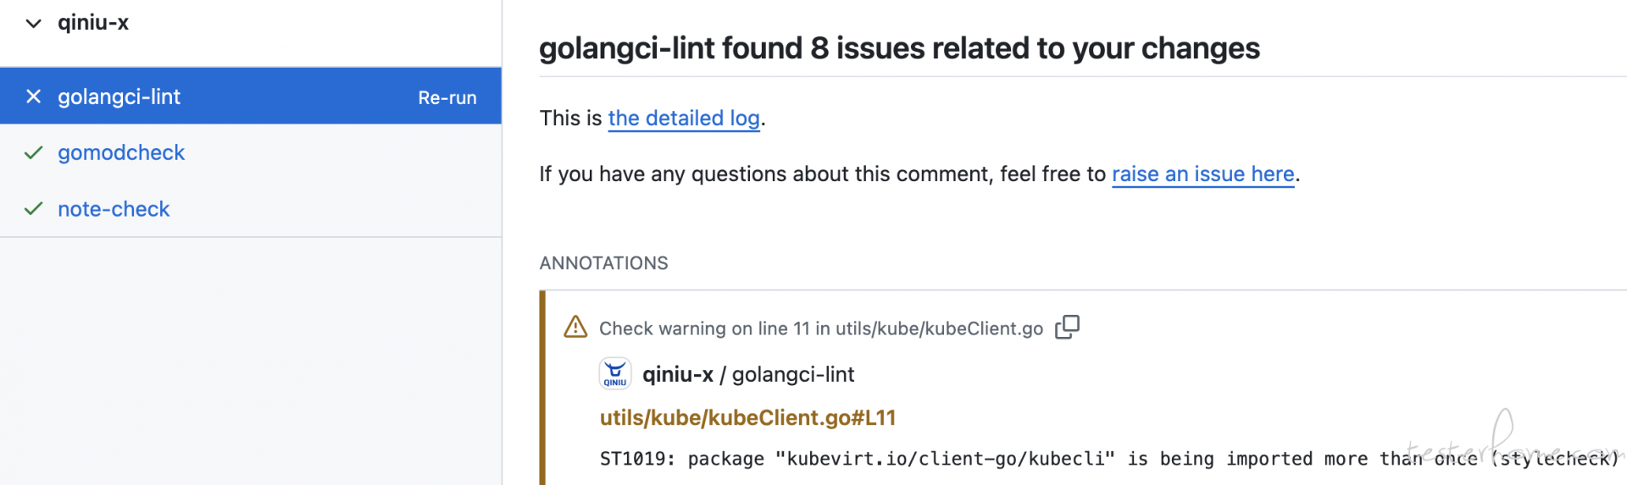Click the qiniu-x / golangci-lint annotation title
Image resolution: width=1627 pixels, height=485 pixels.
click(x=748, y=374)
